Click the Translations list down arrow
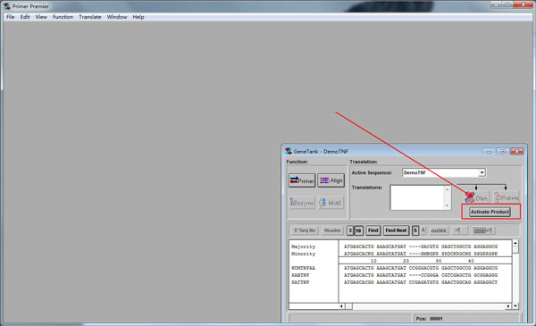536x326 pixels. pyautogui.click(x=447, y=205)
